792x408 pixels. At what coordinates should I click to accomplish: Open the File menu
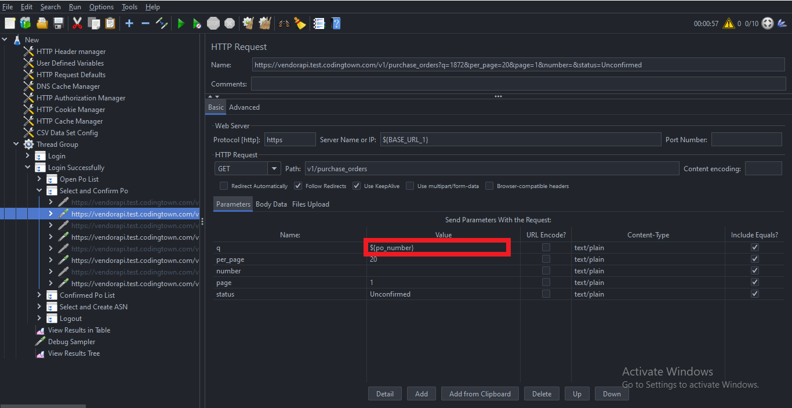point(8,7)
